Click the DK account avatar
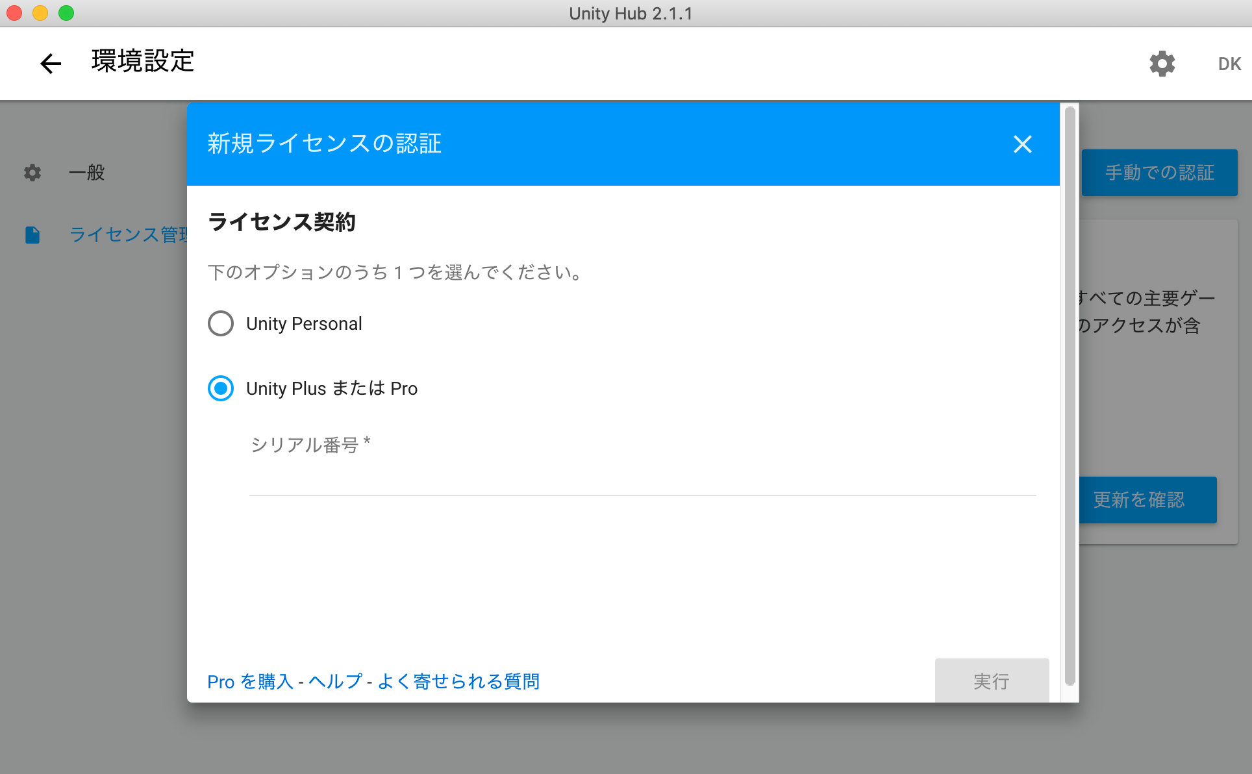The image size is (1252, 774). (x=1229, y=63)
